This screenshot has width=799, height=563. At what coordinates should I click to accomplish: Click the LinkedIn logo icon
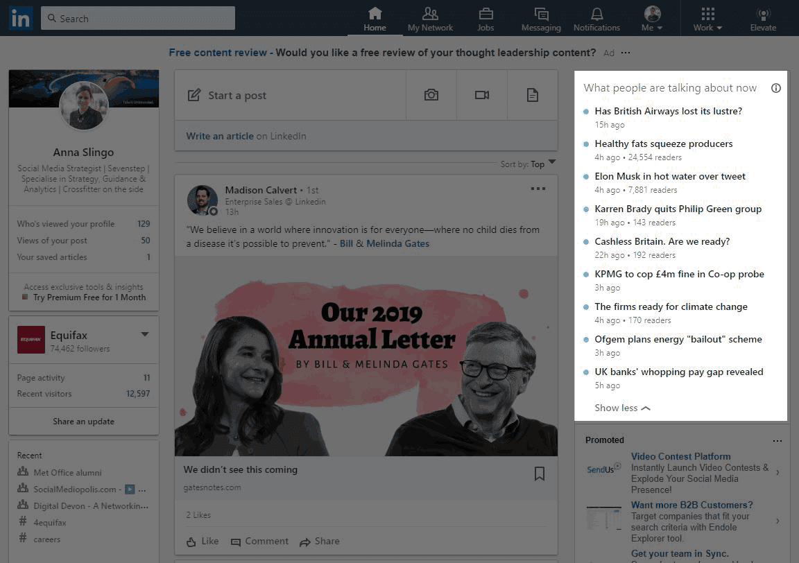21,19
